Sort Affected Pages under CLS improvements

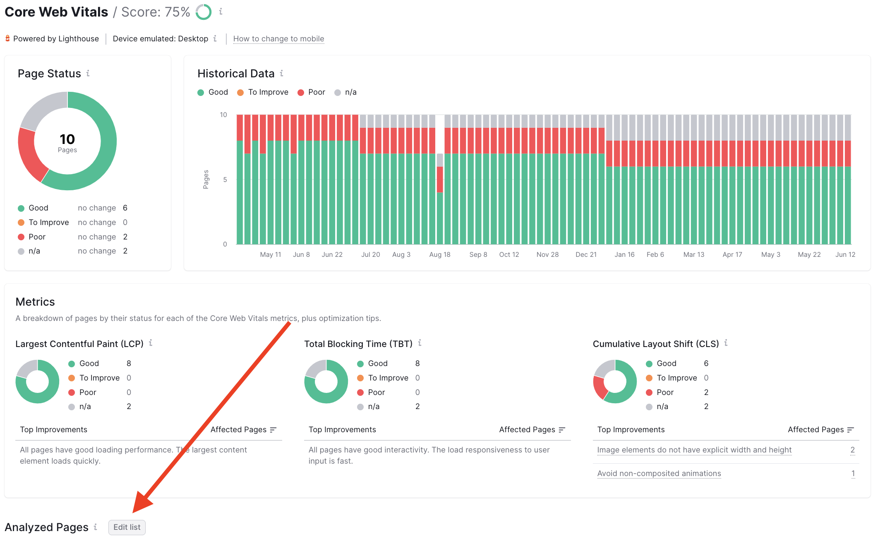tap(850, 430)
